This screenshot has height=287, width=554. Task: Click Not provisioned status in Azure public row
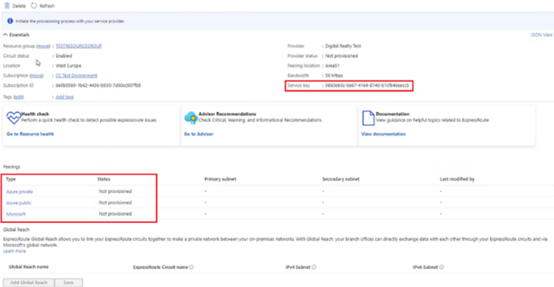pyautogui.click(x=115, y=203)
